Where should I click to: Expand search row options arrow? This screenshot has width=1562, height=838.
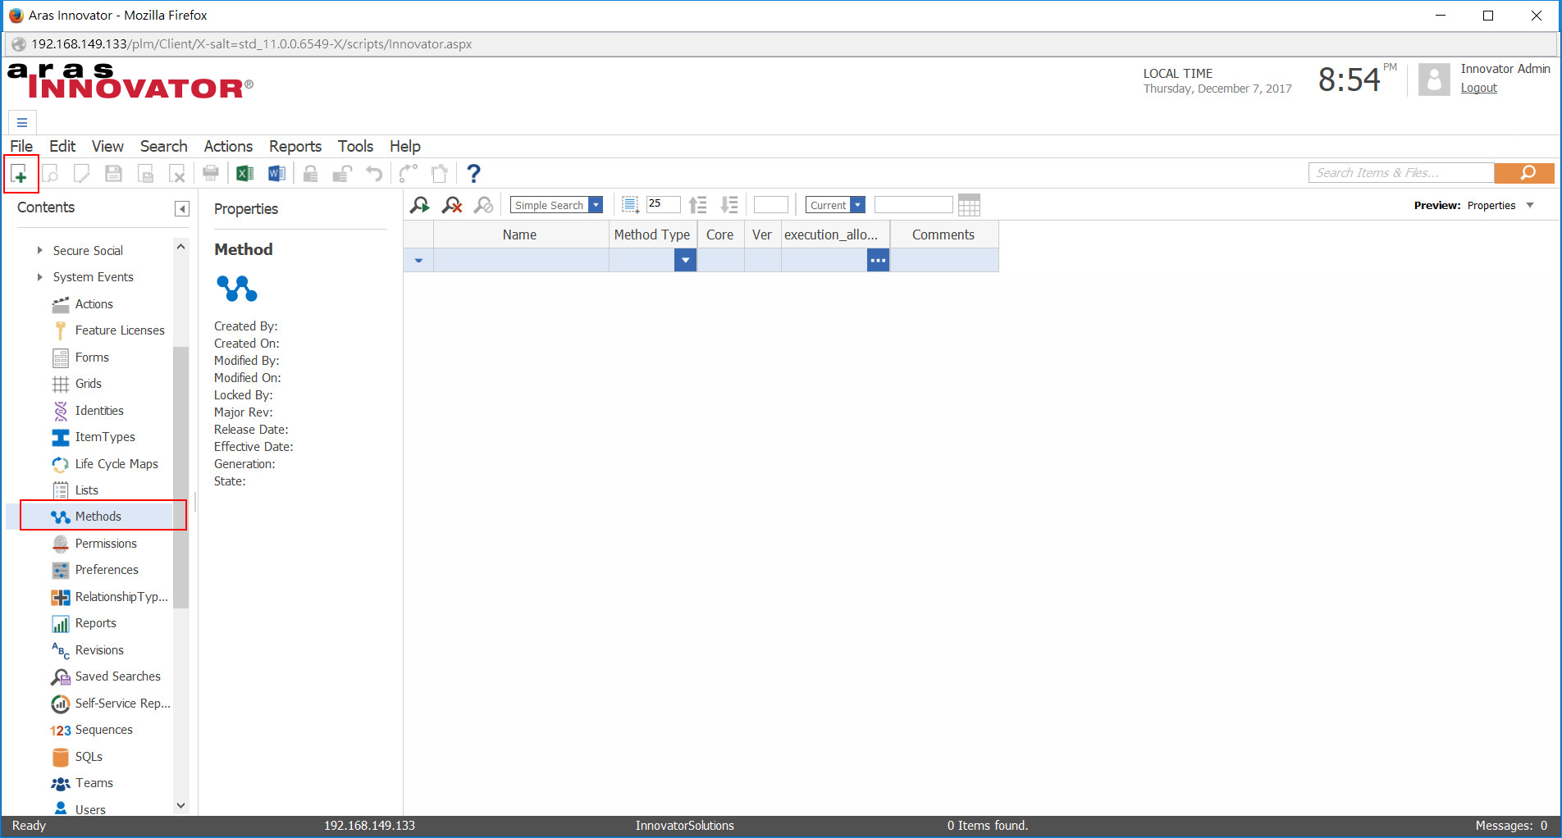pyautogui.click(x=418, y=261)
